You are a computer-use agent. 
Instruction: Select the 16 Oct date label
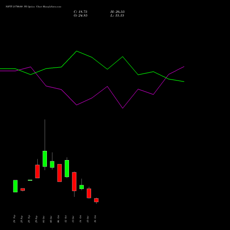[95, 219]
